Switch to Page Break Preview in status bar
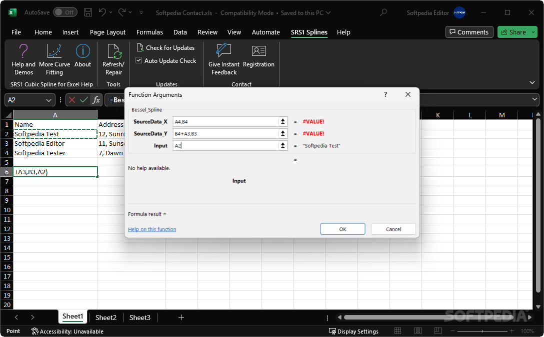Image resolution: width=544 pixels, height=337 pixels. (x=438, y=331)
